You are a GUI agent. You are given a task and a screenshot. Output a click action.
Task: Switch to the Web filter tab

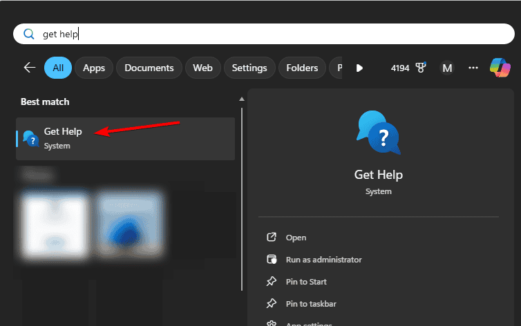click(x=202, y=68)
